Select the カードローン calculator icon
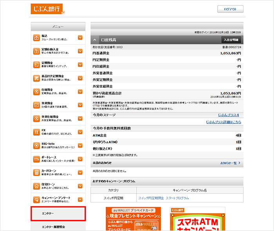274x231 pixels. click(36, 173)
